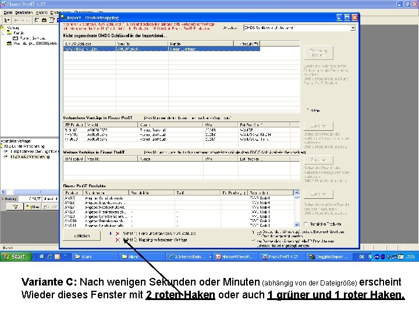The width and height of the screenshot is (419, 314).
Task: Click red X icon next to Schritt 2
Action: tap(118, 240)
